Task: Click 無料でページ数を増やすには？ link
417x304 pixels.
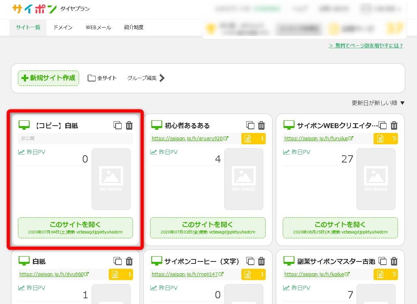Action: [366, 46]
